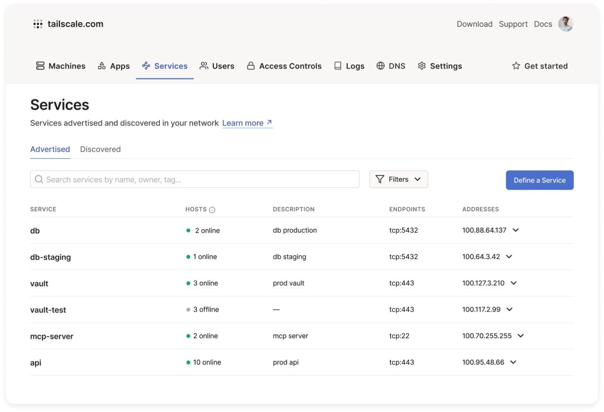Open the Filters dropdown
Screen dimensions: 604x412
398,179
